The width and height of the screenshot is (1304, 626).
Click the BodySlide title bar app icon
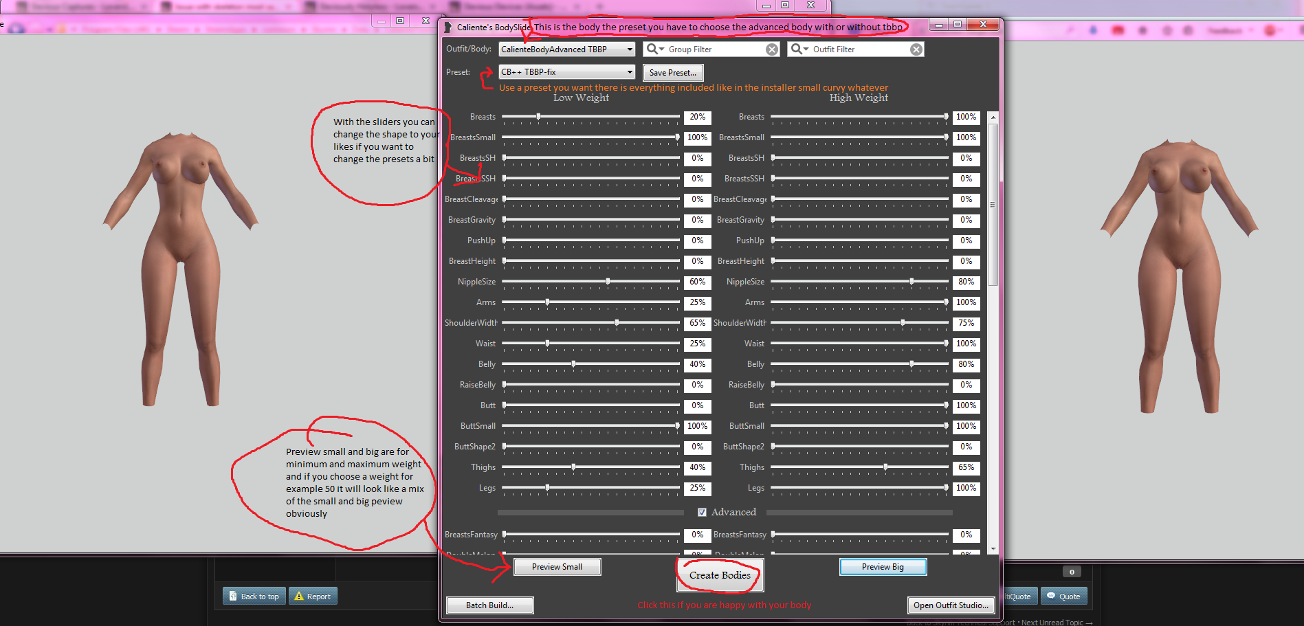(x=448, y=27)
